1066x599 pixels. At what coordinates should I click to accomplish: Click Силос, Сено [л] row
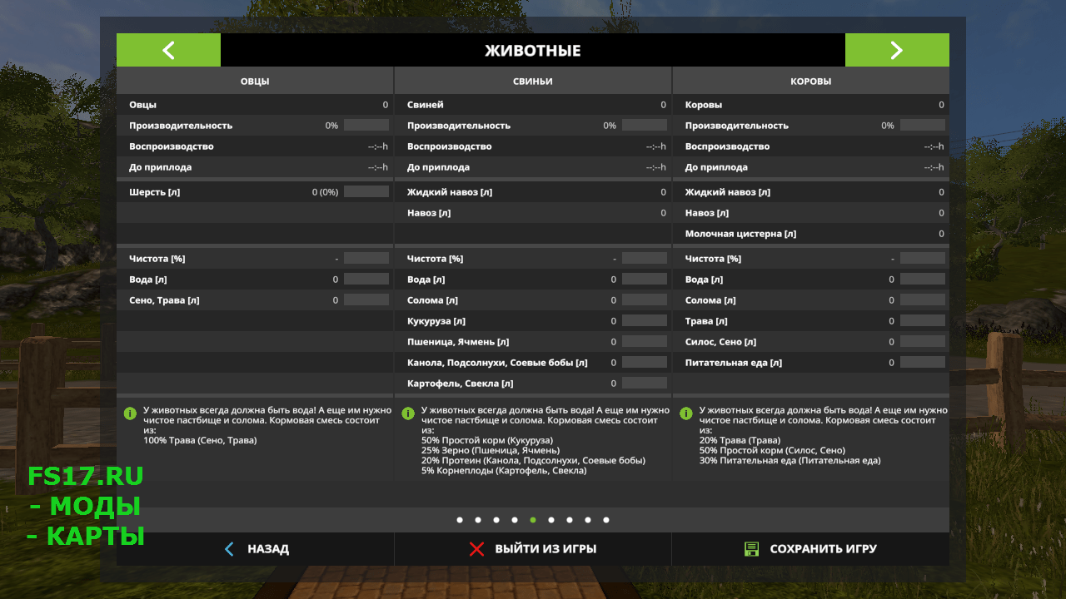810,342
